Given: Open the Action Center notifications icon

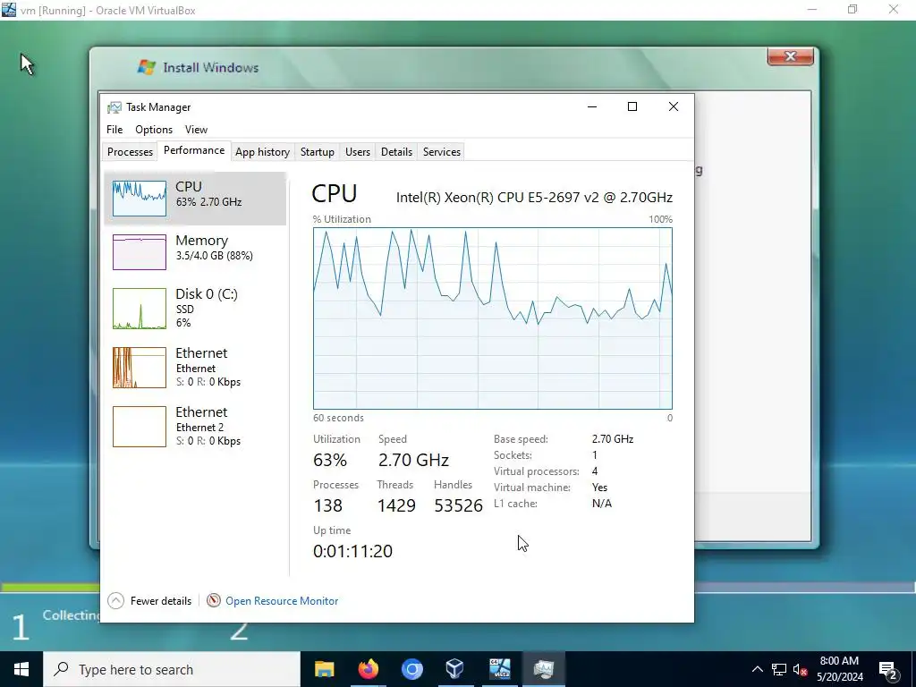Looking at the screenshot, I should tap(888, 669).
